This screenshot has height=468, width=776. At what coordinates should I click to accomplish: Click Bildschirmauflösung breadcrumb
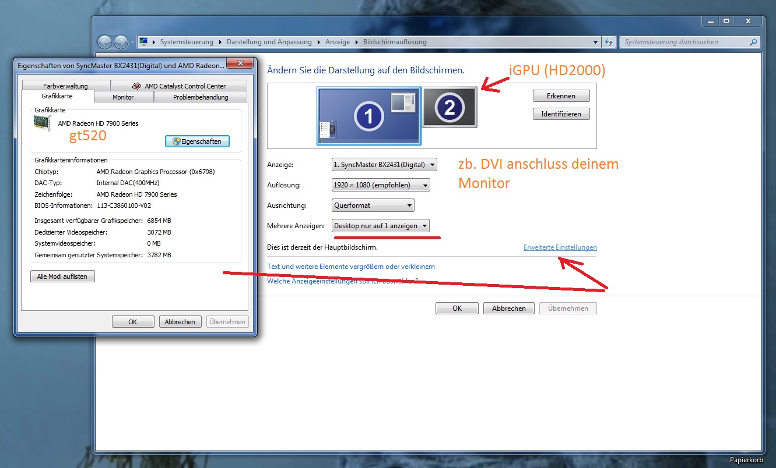(395, 42)
